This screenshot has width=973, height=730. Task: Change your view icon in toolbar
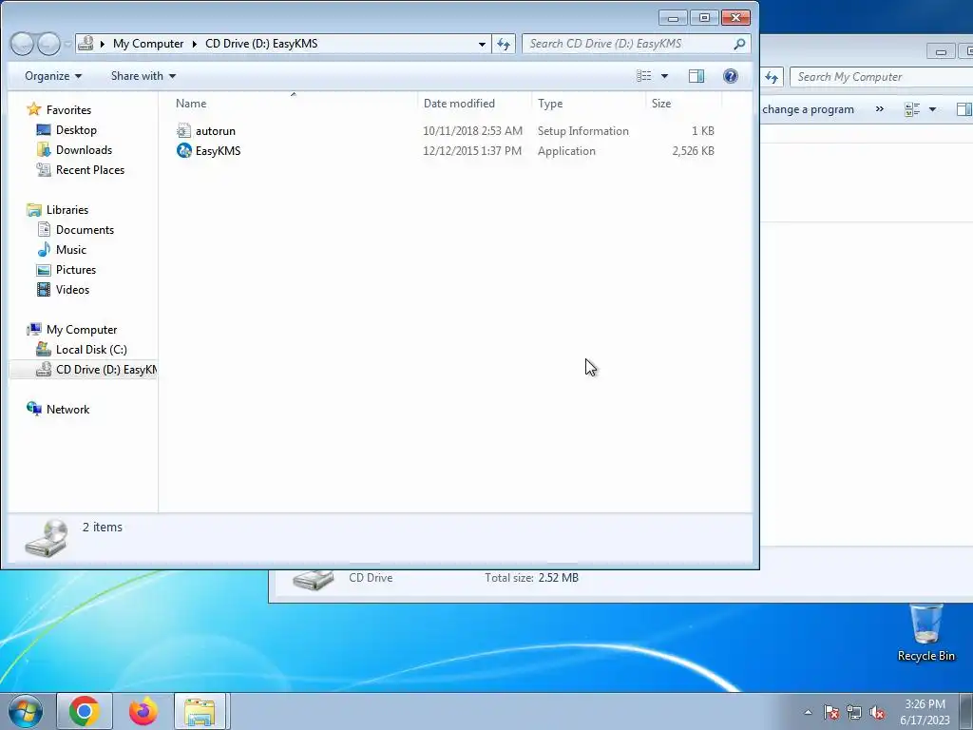coord(643,76)
